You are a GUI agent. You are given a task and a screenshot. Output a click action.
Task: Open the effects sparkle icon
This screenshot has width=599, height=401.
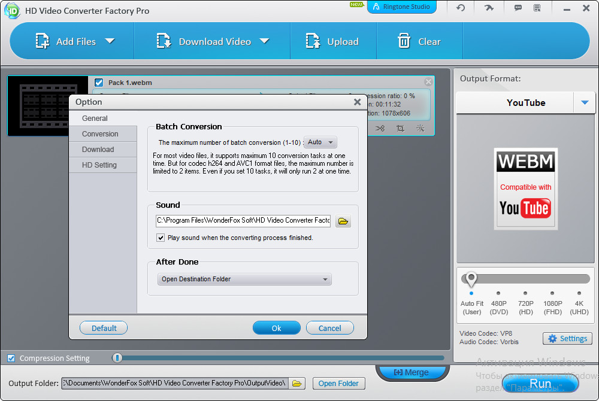[420, 128]
